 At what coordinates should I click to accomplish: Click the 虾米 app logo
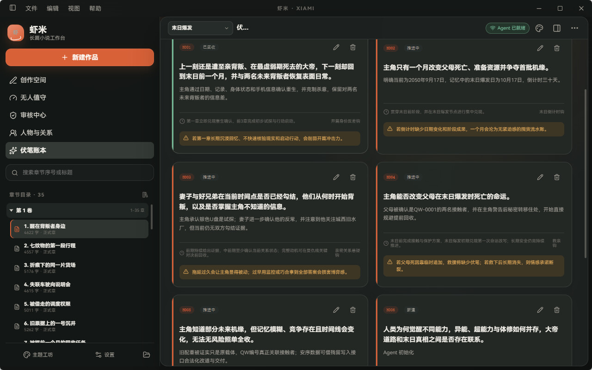tap(16, 33)
